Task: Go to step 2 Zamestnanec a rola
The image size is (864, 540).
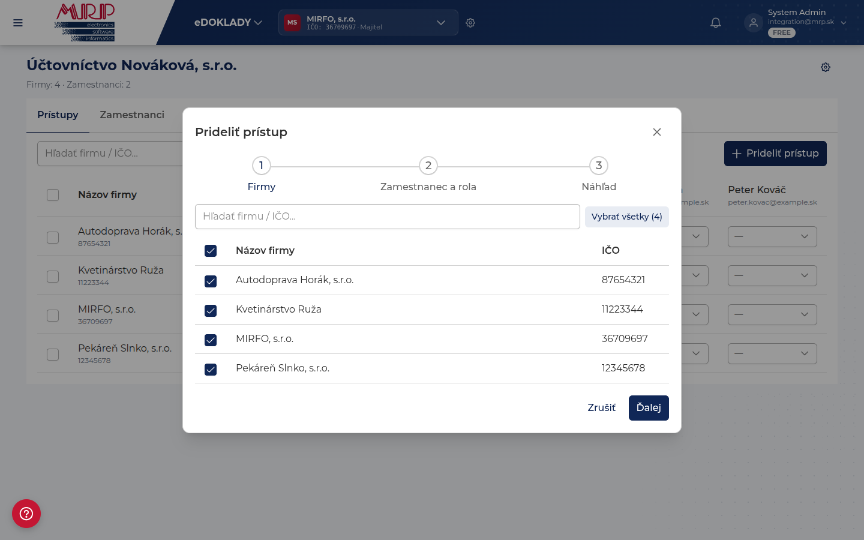Action: point(428,174)
